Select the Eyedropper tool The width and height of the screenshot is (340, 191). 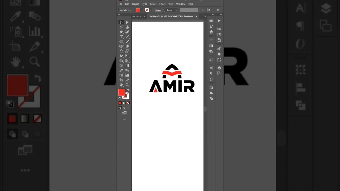(x=121, y=70)
